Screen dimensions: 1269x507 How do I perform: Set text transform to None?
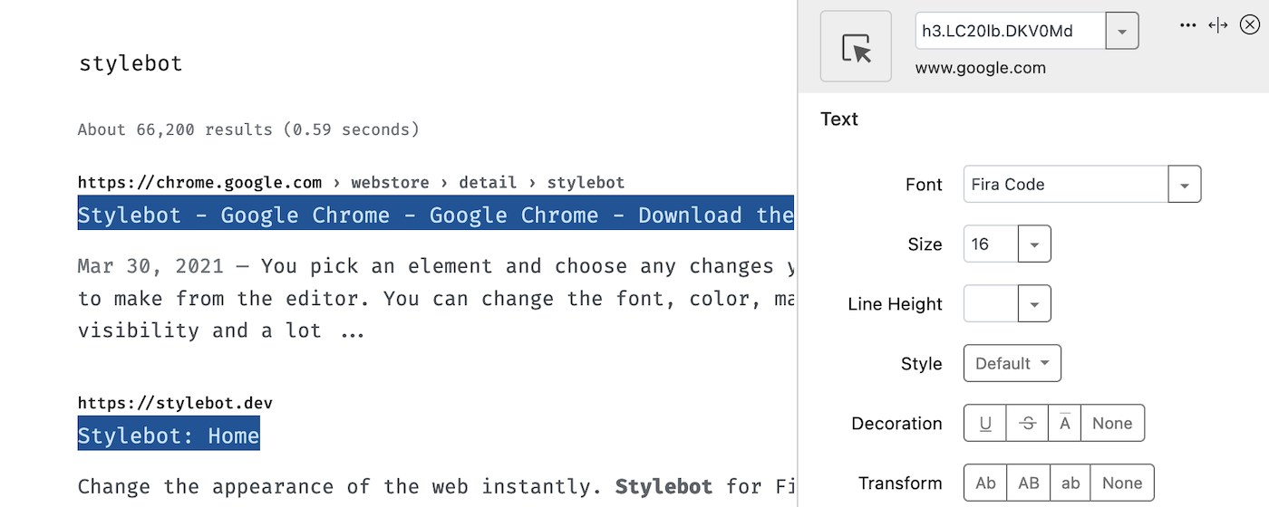click(x=1122, y=483)
